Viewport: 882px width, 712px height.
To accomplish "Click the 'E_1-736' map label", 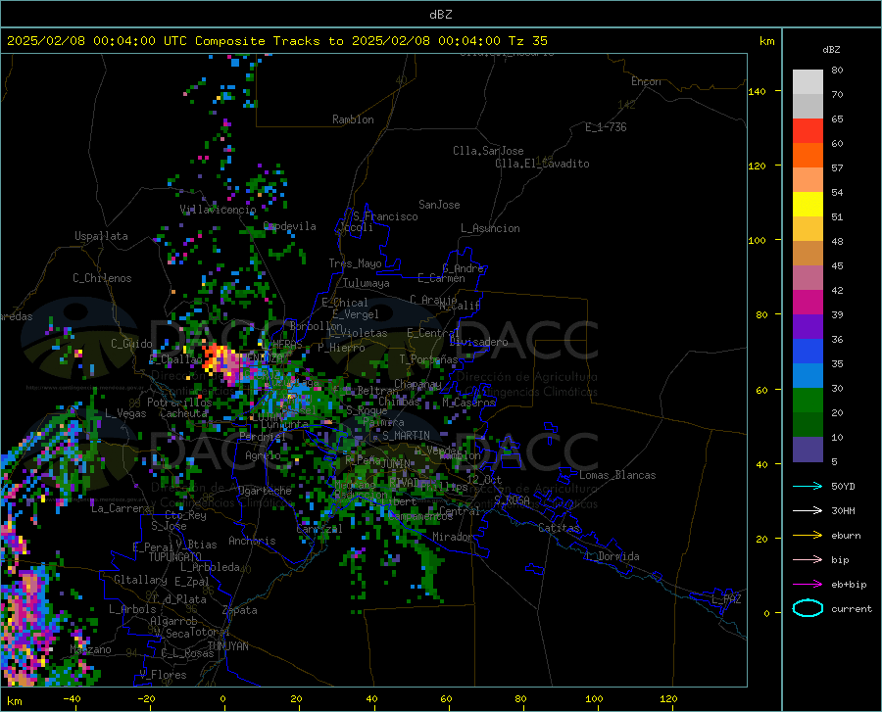I will click(x=606, y=127).
